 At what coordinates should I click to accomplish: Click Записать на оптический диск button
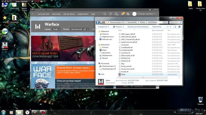138,27
